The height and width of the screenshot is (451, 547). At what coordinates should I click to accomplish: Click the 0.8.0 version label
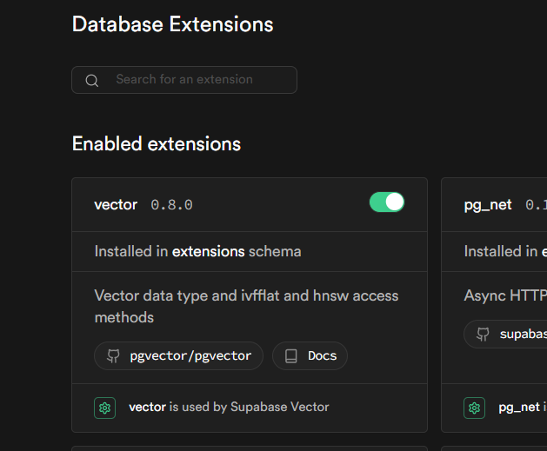171,205
